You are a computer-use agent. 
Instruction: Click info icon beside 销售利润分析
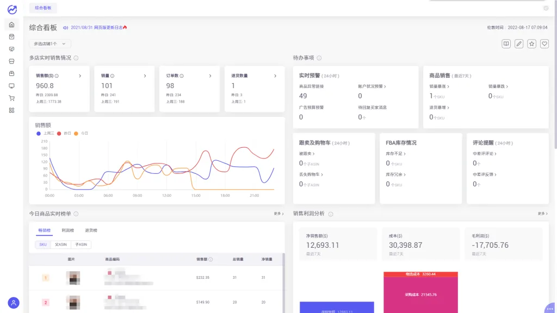pyautogui.click(x=331, y=214)
